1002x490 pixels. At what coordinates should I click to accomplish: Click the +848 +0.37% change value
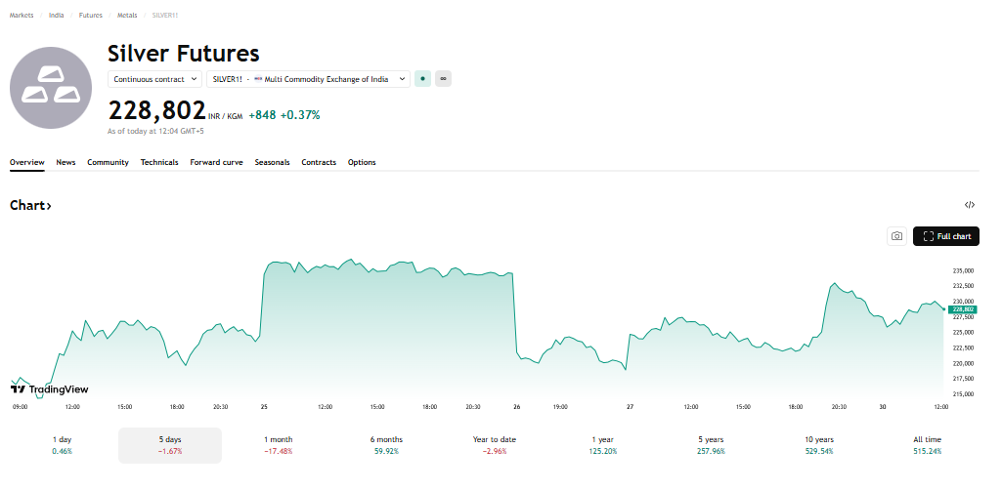(x=284, y=115)
